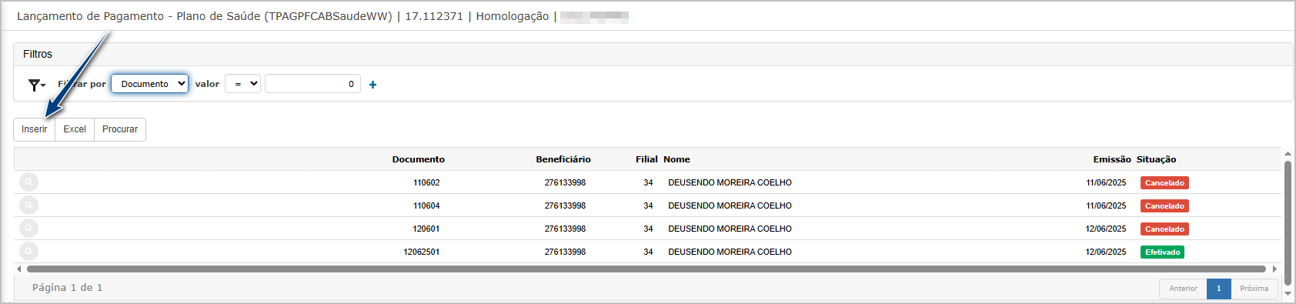Sort by the Emissão column header
1296x304 pixels.
[x=1112, y=159]
